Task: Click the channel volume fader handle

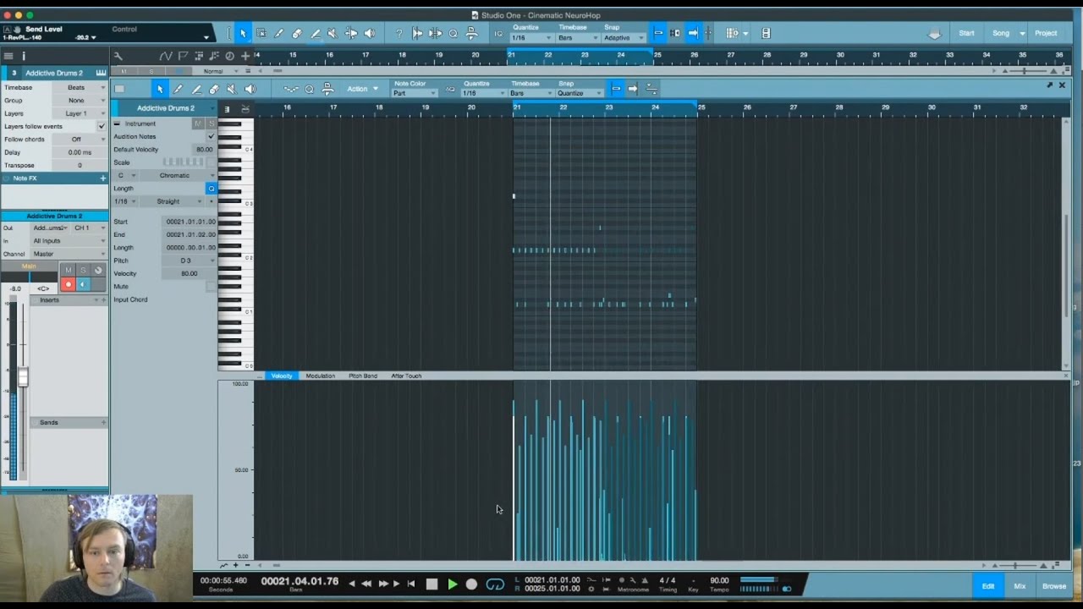Action: (x=23, y=377)
